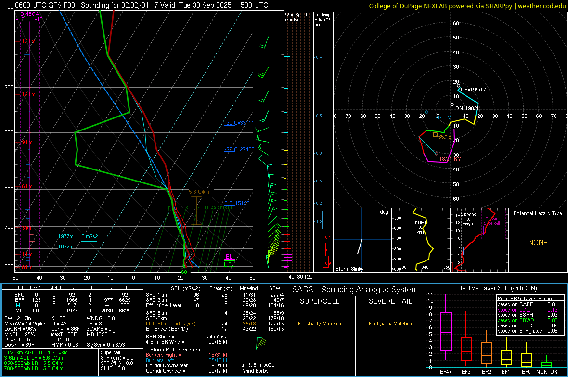This screenshot has width=568, height=377.
Task: Select the MU parcel row label
Action: coord(19,311)
